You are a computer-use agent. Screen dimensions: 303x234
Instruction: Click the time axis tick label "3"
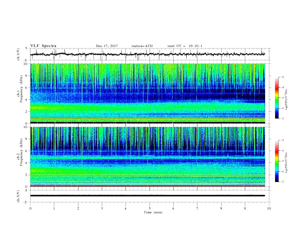click(102, 208)
